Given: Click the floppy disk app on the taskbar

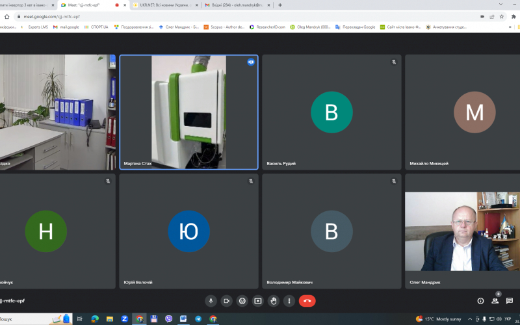Looking at the screenshot, I should coord(153,319).
